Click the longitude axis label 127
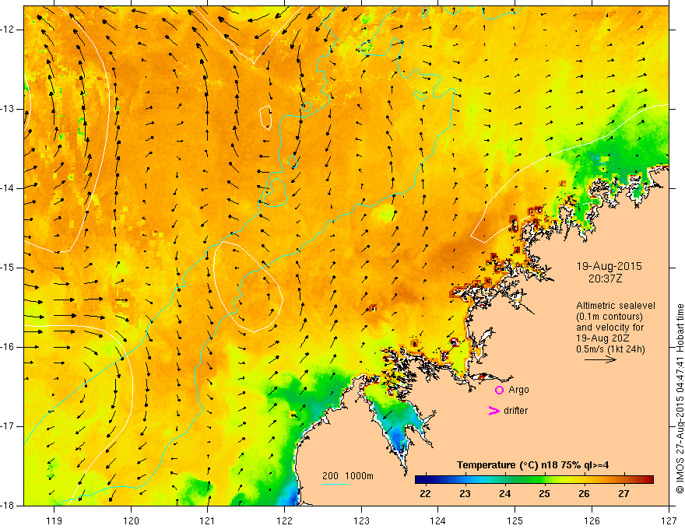The image size is (685, 529). coord(669,520)
